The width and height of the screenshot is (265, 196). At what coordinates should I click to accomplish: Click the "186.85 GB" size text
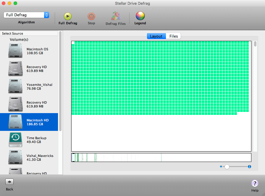coord(35,124)
